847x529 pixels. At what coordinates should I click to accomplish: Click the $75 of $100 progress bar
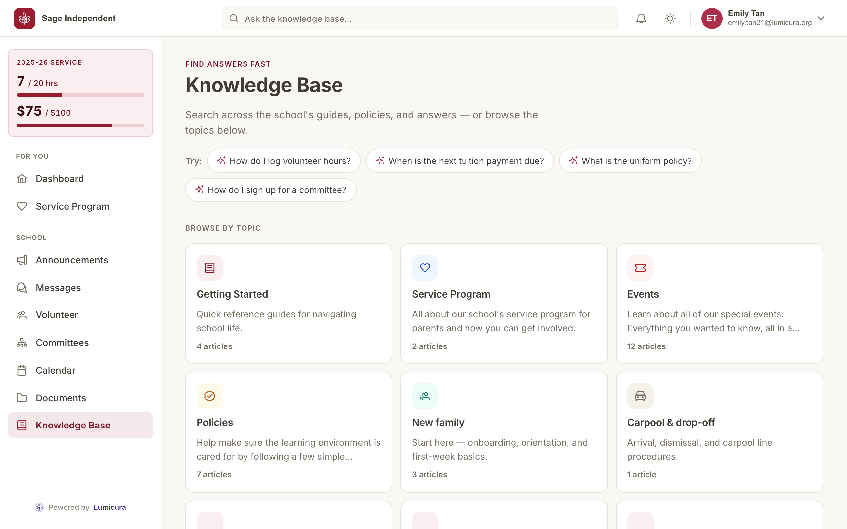(x=80, y=125)
